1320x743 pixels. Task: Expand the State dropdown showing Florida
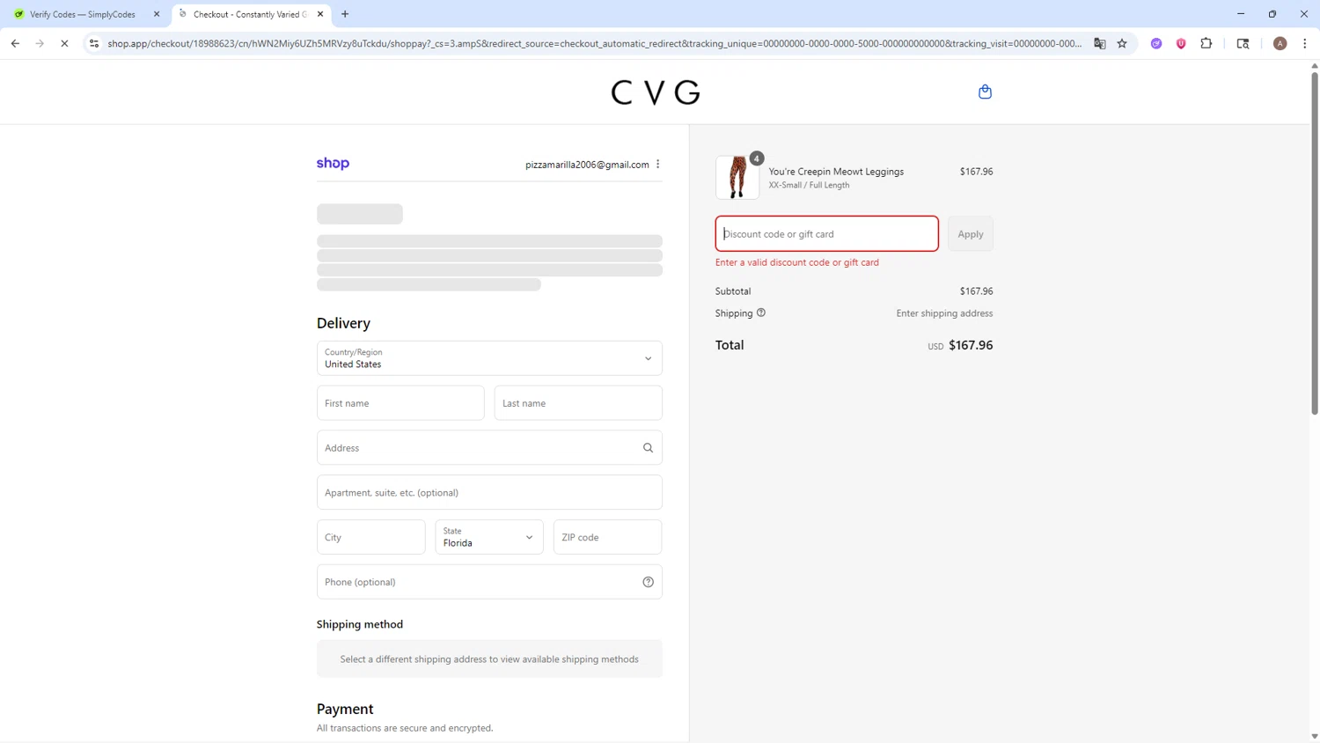pos(489,537)
